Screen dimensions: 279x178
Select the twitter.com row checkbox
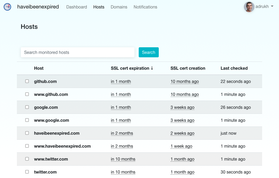[x=27, y=172]
